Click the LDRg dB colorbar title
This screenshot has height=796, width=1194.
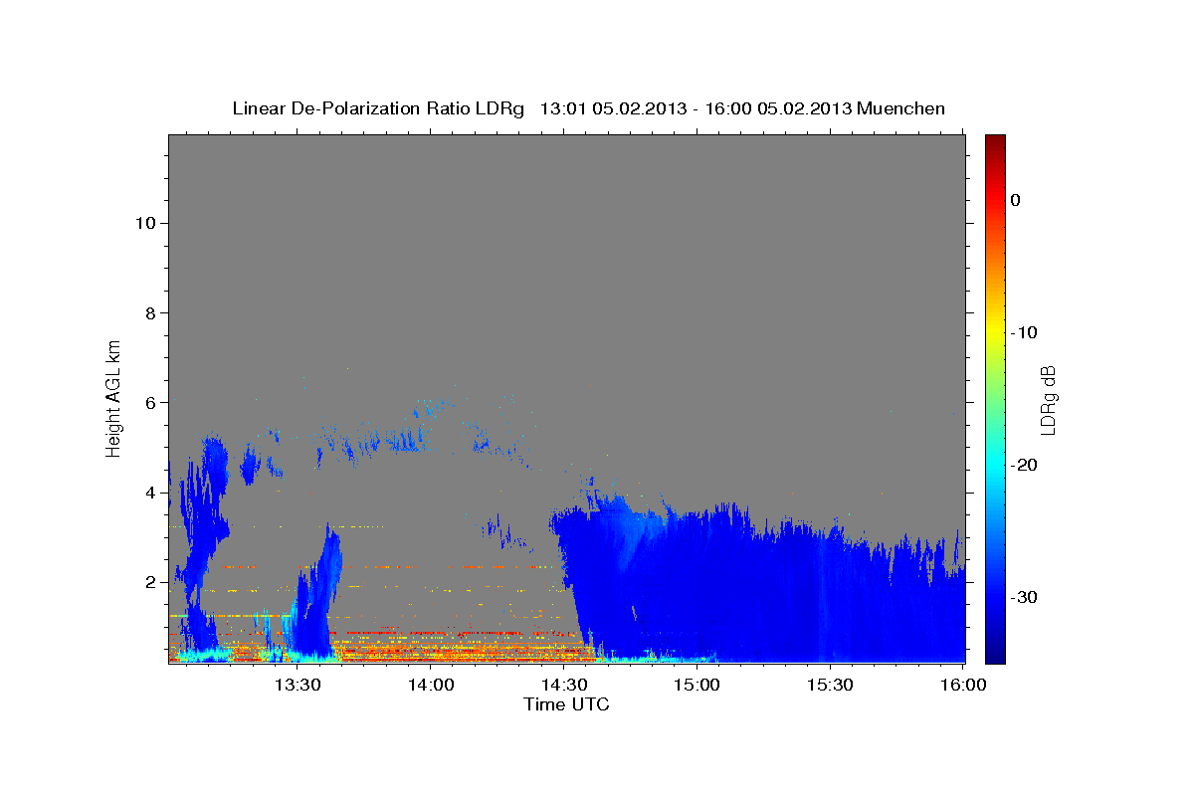coord(1048,399)
